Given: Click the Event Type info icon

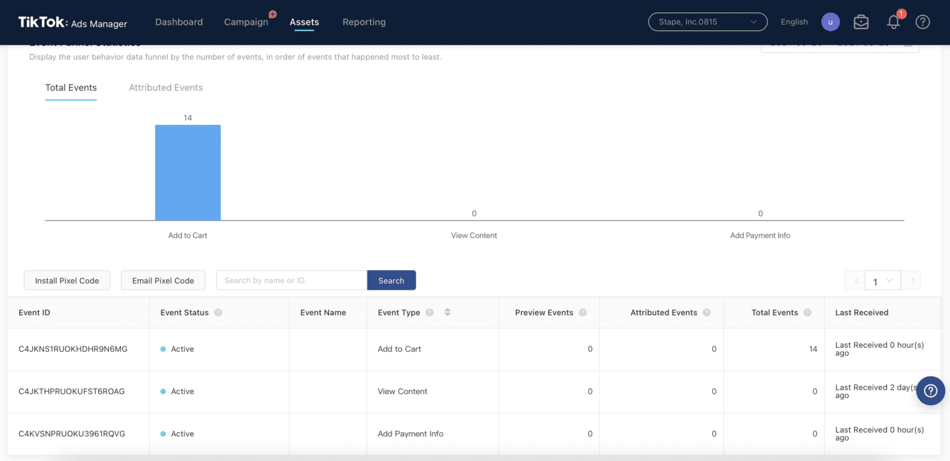Looking at the screenshot, I should coord(429,313).
